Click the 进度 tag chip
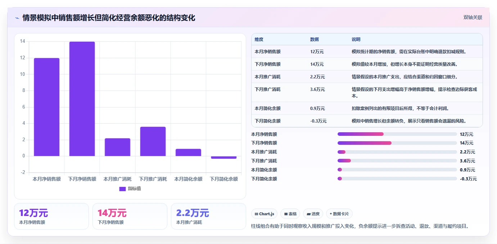 (313, 214)
